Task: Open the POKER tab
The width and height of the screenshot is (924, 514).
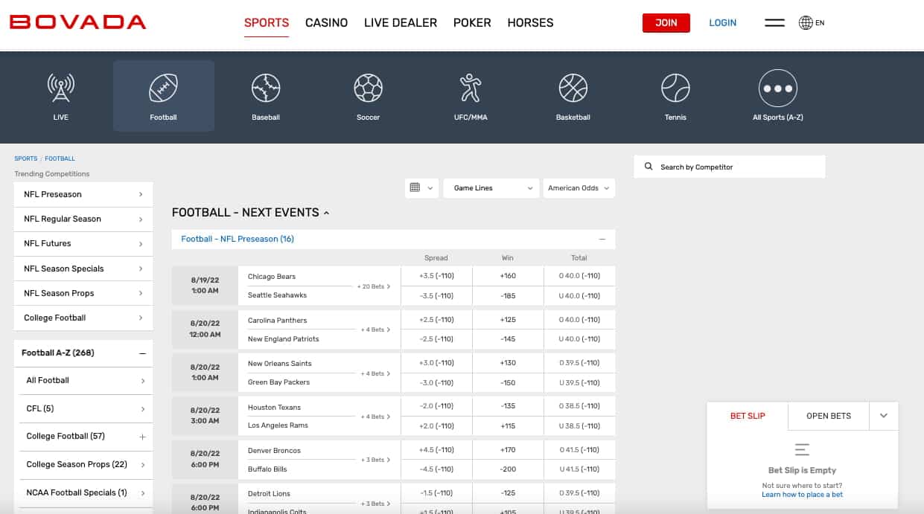Action: coord(472,23)
